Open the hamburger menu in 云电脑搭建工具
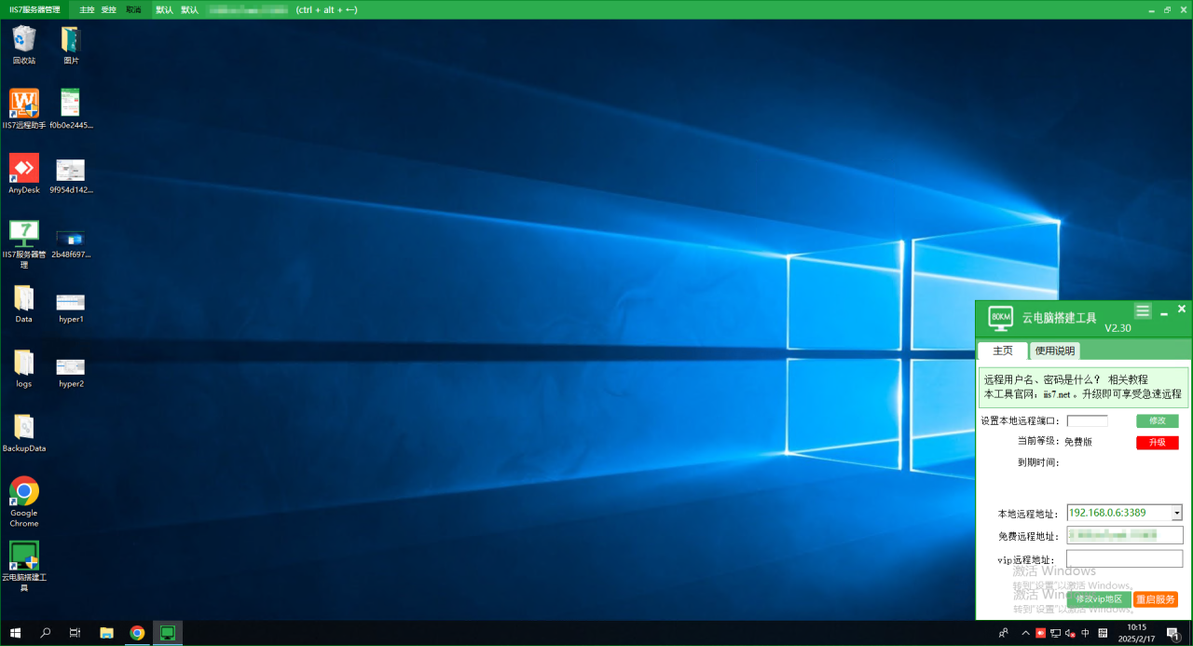1193x646 pixels. 1143,310
